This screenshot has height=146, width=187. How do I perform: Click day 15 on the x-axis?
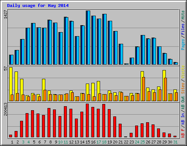point(88,142)
